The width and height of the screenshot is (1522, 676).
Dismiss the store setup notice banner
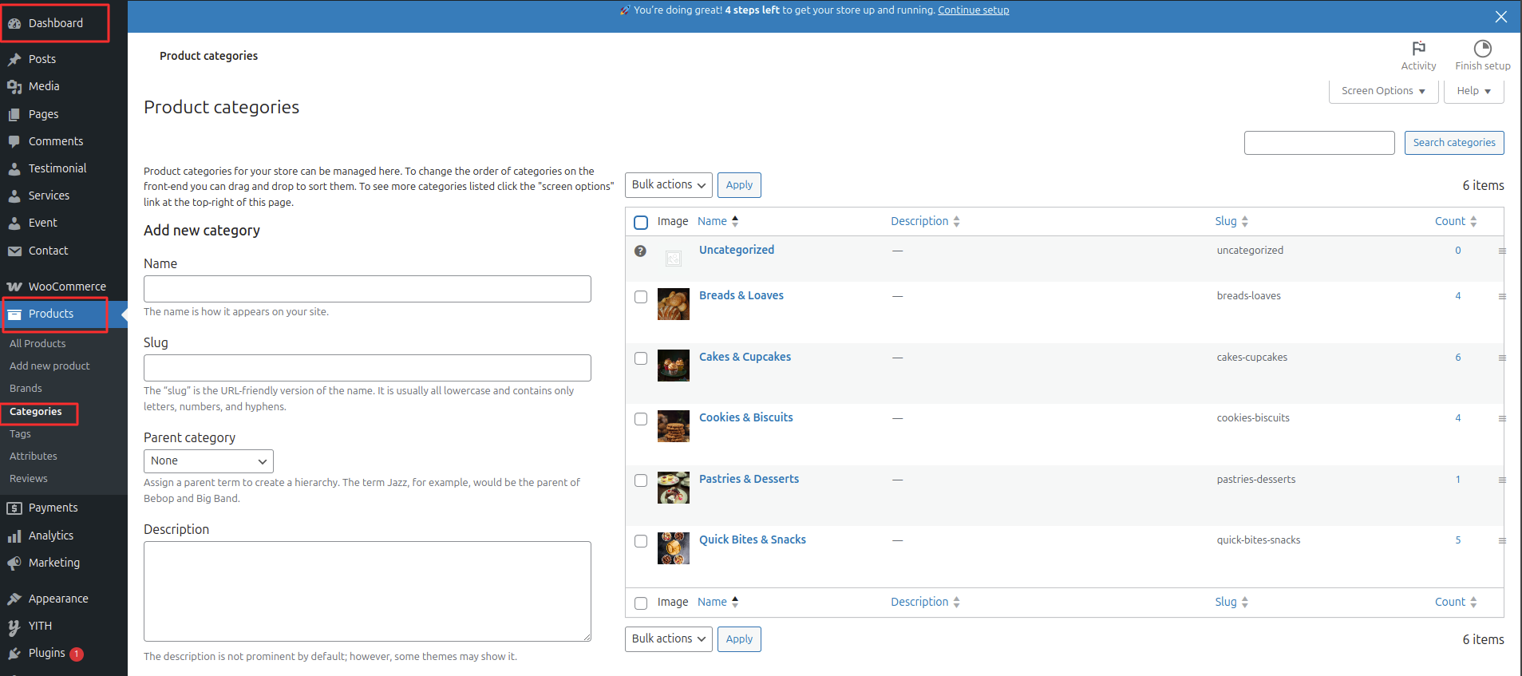tap(1500, 17)
